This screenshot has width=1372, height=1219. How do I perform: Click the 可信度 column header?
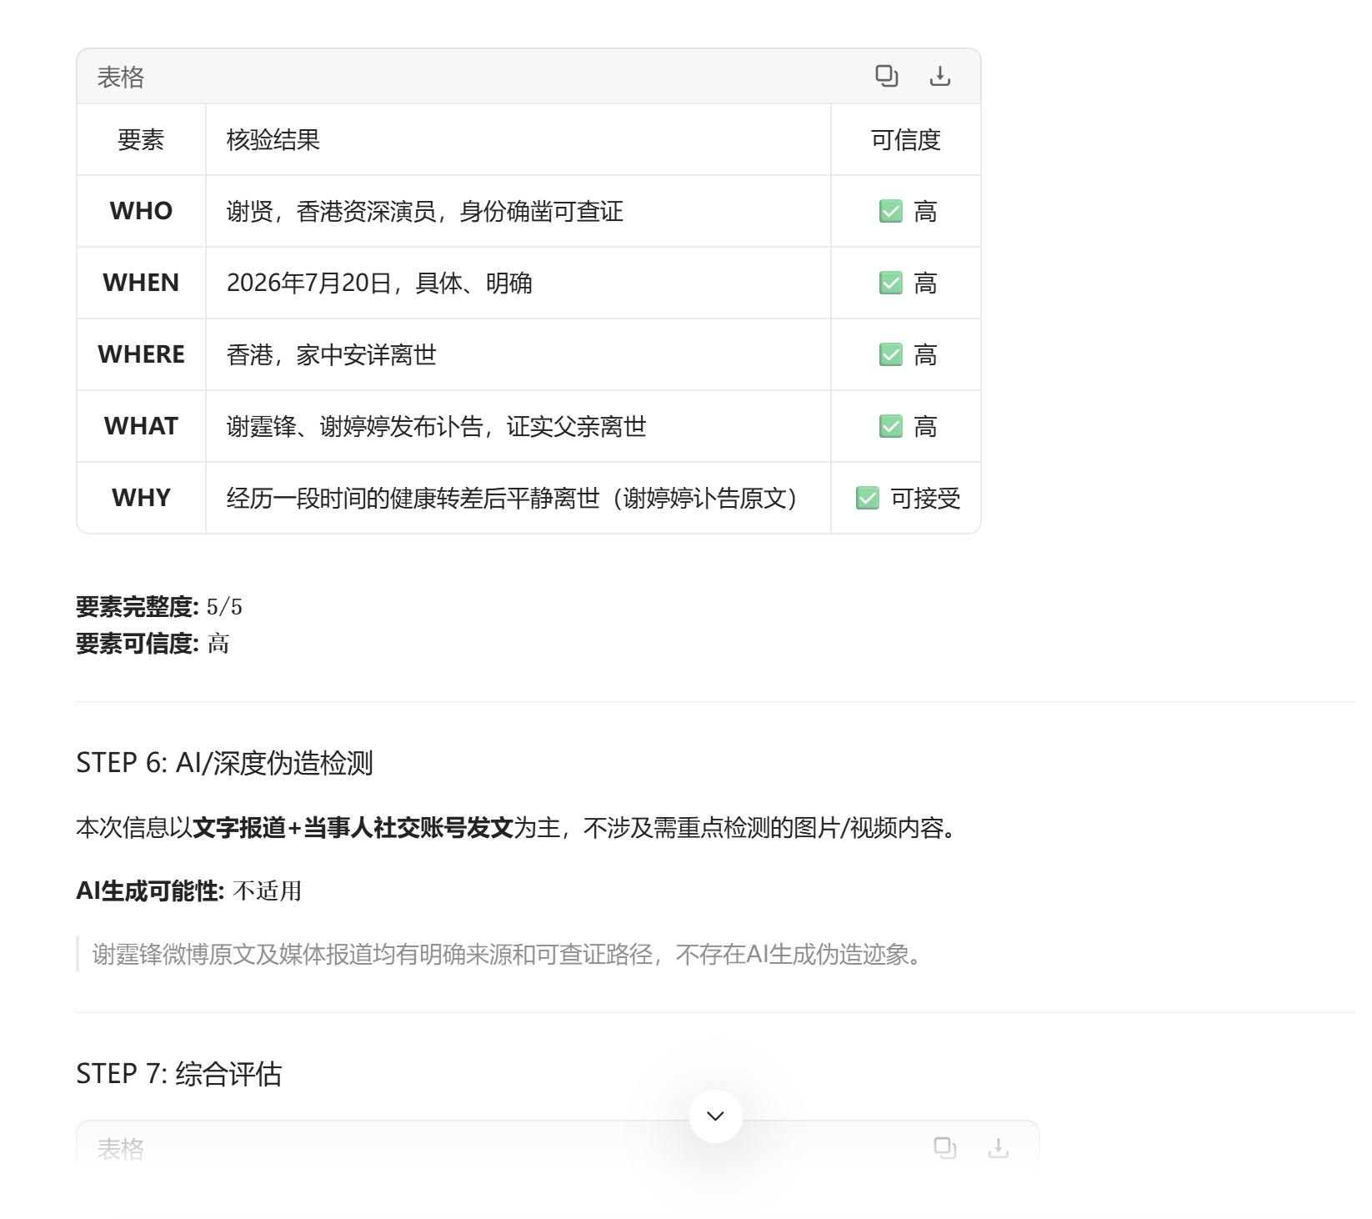tap(905, 139)
